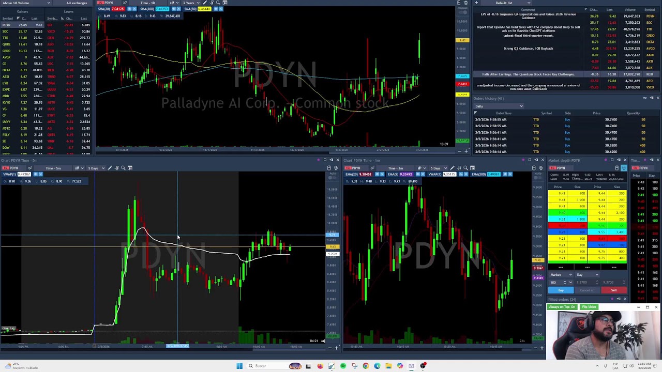The width and height of the screenshot is (662, 372).
Task: Click quantity 100 input field
Action: (x=556, y=283)
